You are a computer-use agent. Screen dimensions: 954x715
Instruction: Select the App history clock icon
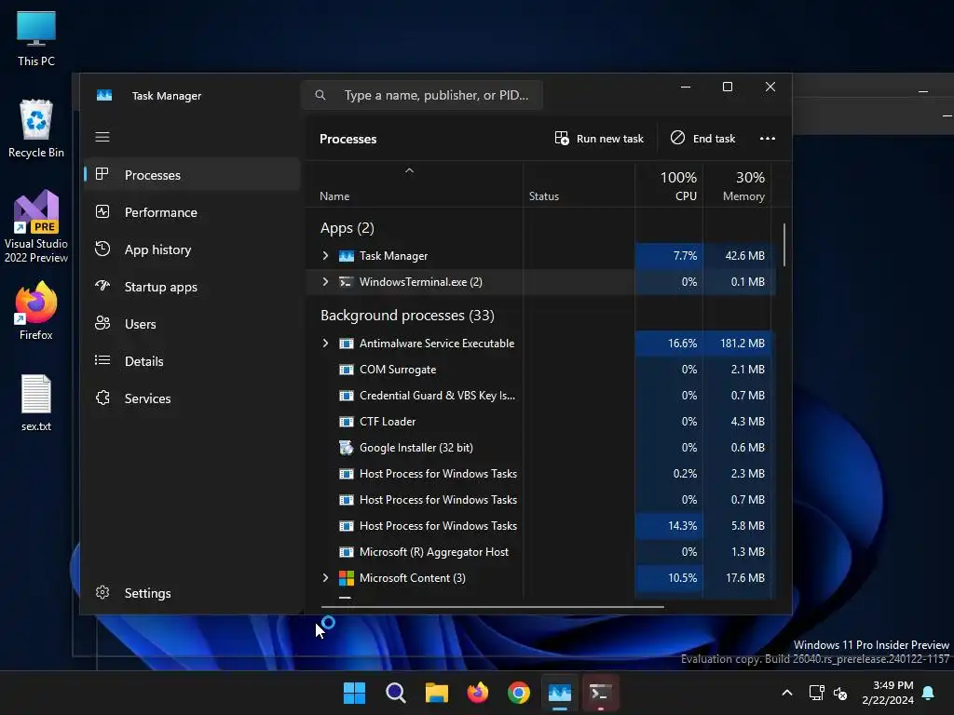(102, 249)
